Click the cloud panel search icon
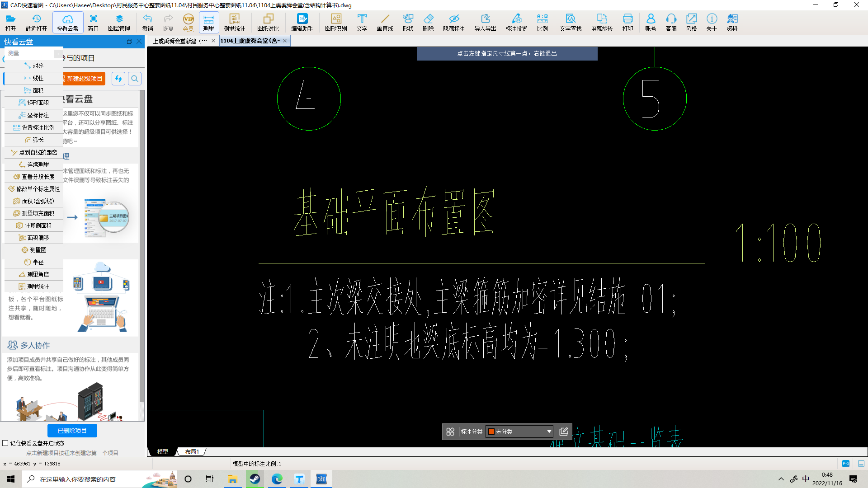The width and height of the screenshot is (868, 488). [x=135, y=79]
